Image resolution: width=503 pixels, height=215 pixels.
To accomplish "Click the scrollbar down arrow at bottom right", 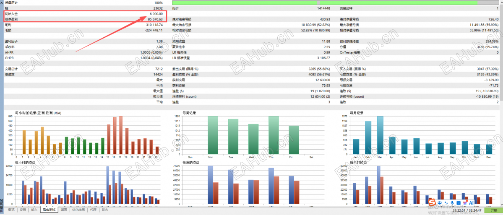I will tap(501, 204).
